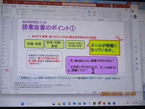Click the Chrome icon on taskbar

coord(99,103)
